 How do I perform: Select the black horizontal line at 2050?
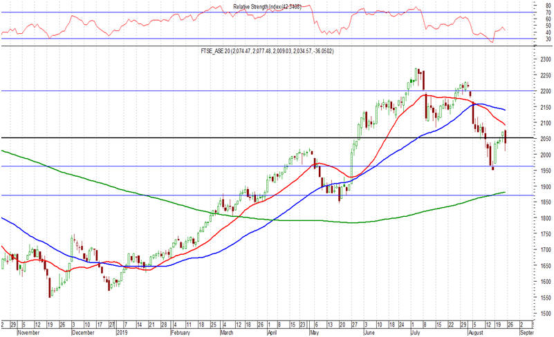(x=267, y=137)
